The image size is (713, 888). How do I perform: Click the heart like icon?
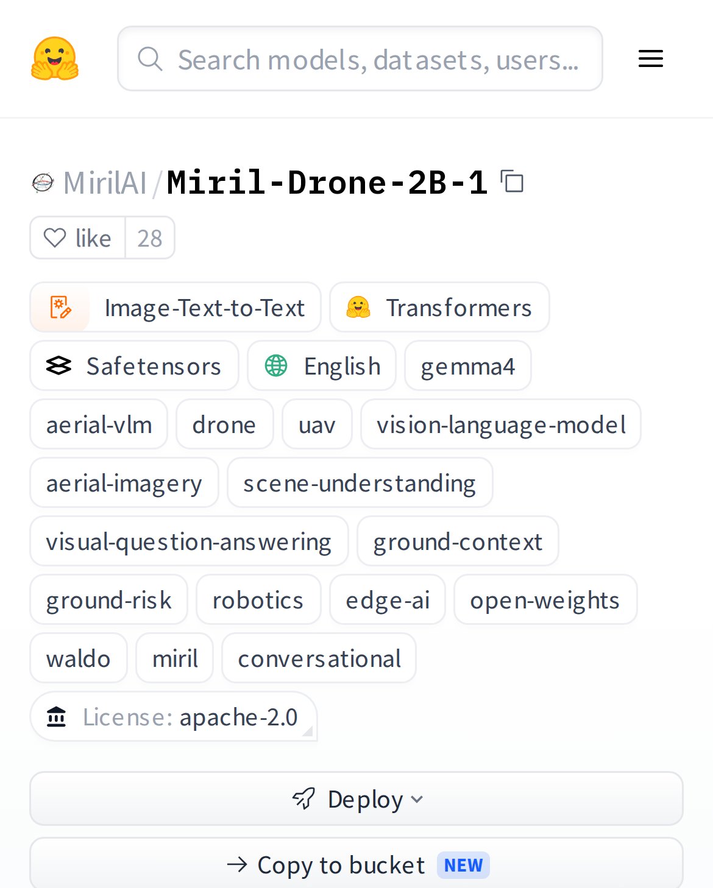[55, 238]
